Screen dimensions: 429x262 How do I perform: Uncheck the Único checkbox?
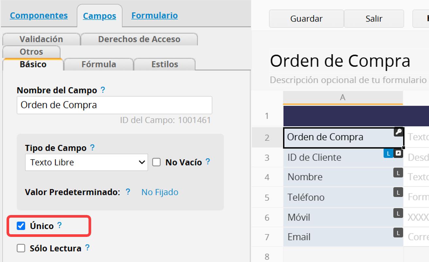pyautogui.click(x=21, y=226)
